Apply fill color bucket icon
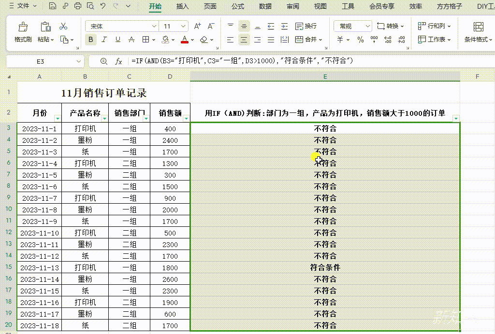 pyautogui.click(x=165, y=40)
